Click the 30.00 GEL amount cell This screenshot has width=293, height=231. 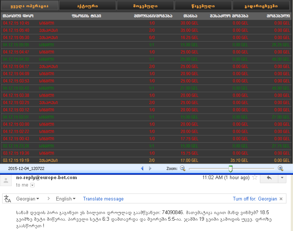189,23
